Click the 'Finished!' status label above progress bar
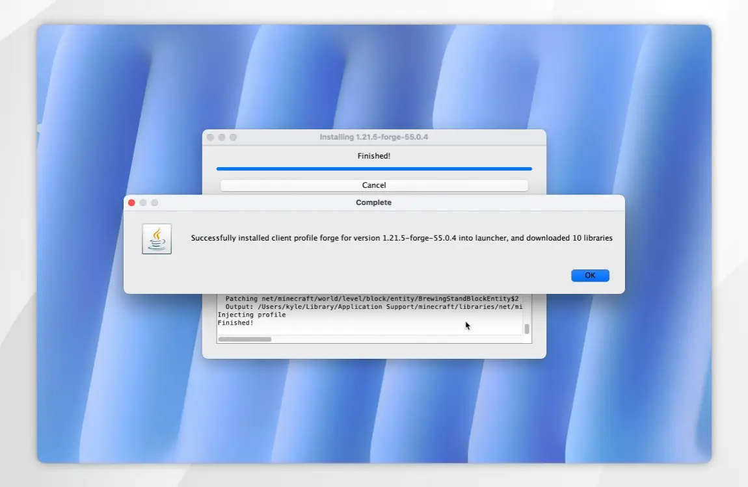 374,156
